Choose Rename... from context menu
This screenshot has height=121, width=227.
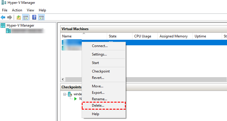coord(104,99)
